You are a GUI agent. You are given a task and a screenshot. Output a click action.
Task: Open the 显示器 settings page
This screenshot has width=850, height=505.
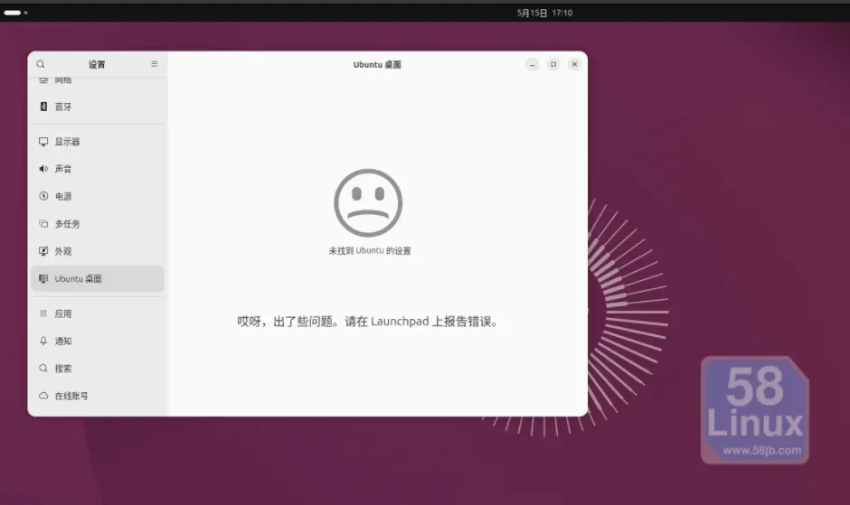[98, 142]
